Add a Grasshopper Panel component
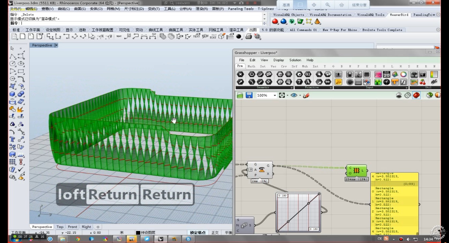449x243 pixels. click(339, 82)
